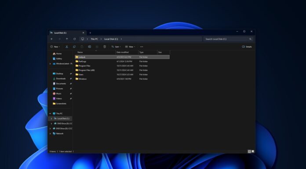This screenshot has height=169, width=306.
Task: Add a new tab with plus button
Action: click(90, 33)
